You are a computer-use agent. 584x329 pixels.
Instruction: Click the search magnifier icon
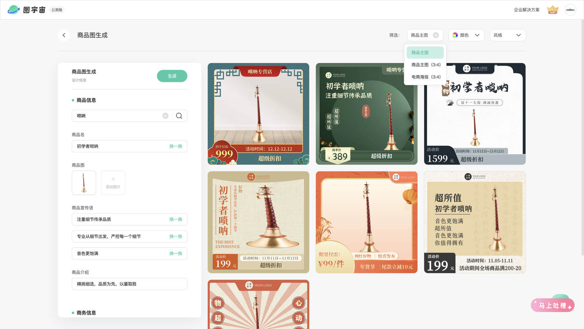[179, 116]
